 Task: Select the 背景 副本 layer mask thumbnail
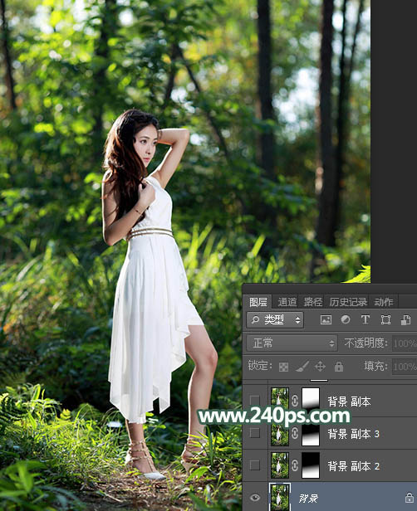point(311,398)
